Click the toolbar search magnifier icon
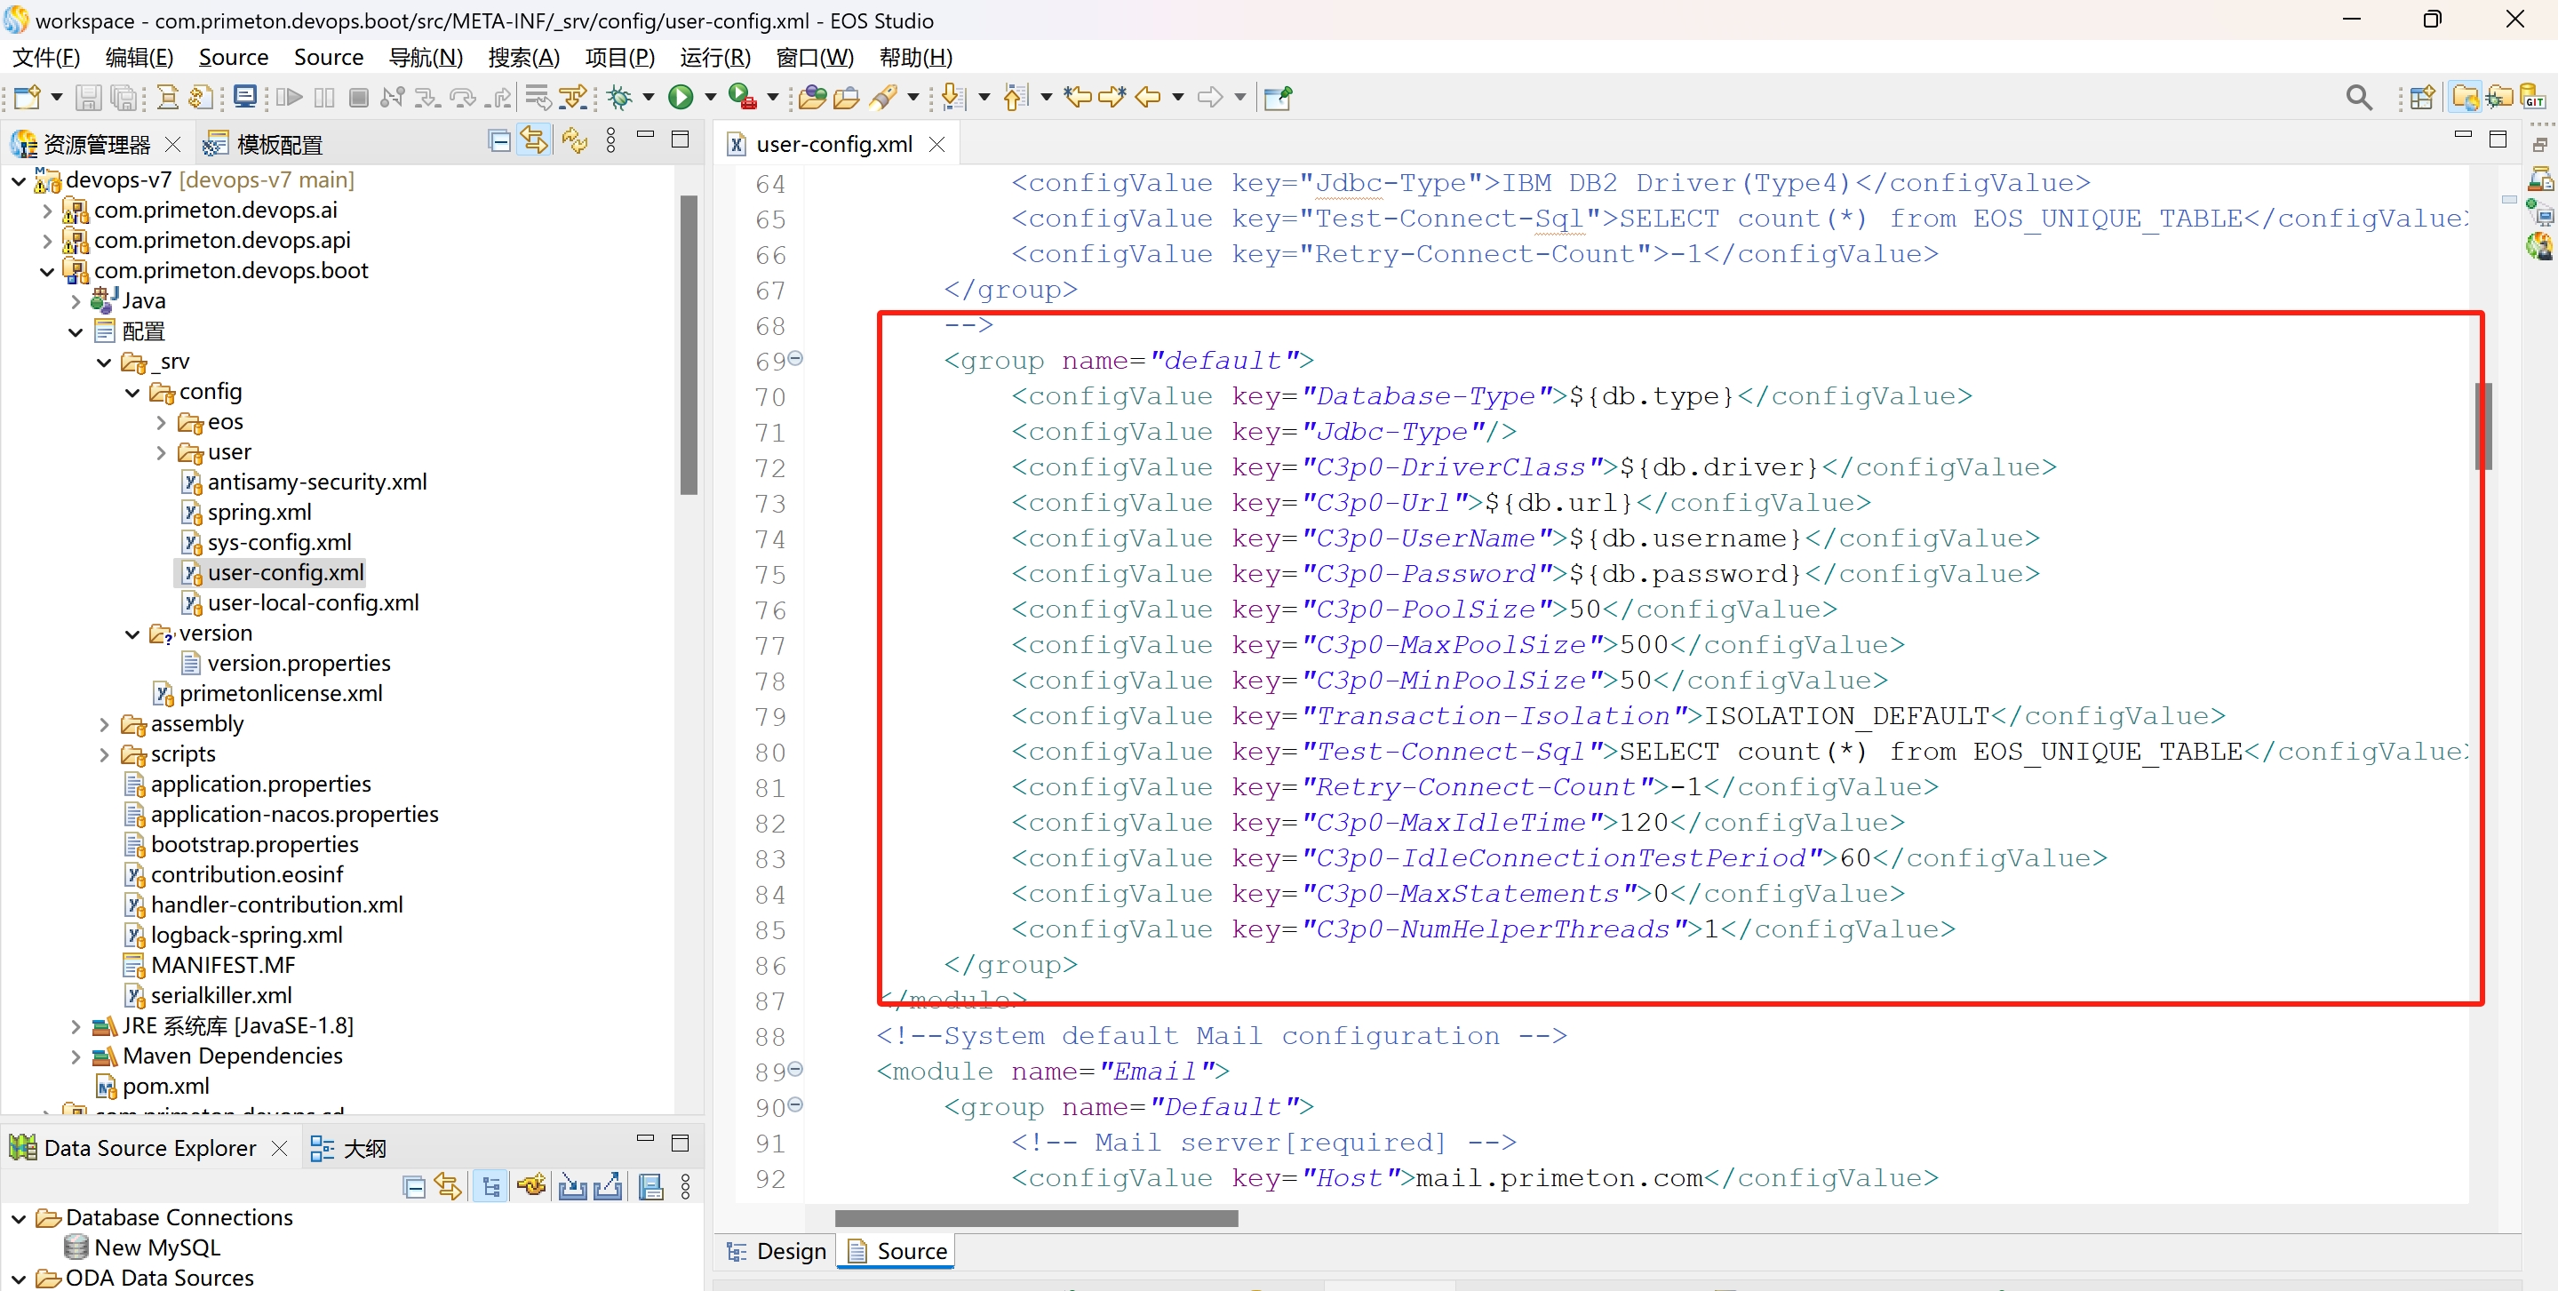Viewport: 2558px width, 1291px height. pos(2357,98)
